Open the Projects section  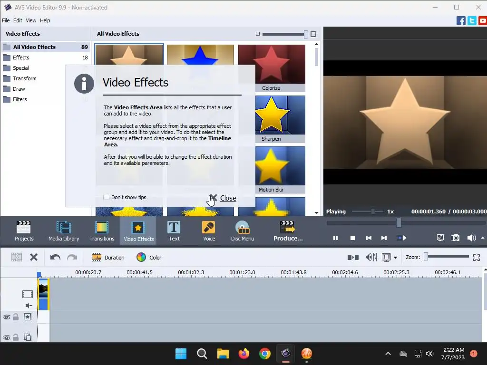24,231
